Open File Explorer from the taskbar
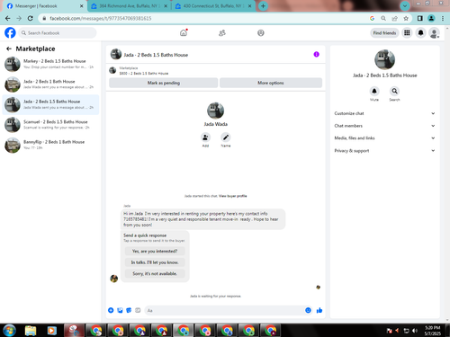Image resolution: width=450 pixels, height=337 pixels. coord(31,331)
